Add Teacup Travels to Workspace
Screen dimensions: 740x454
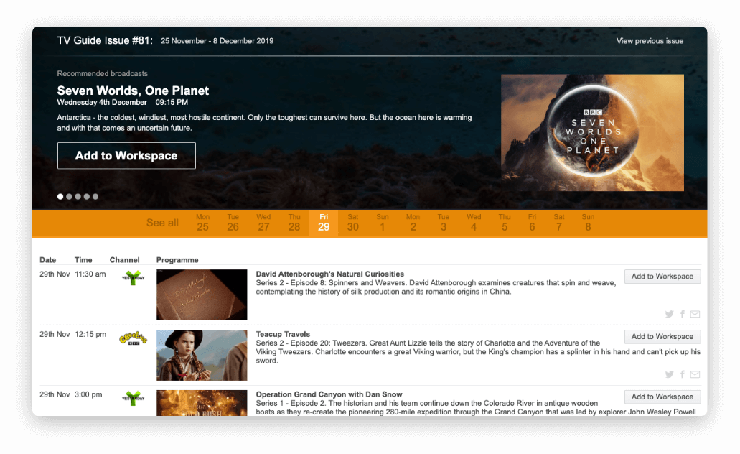[x=662, y=337]
